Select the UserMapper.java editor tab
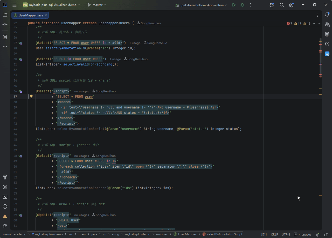Viewport: 332px width, 238px height. (30, 15)
